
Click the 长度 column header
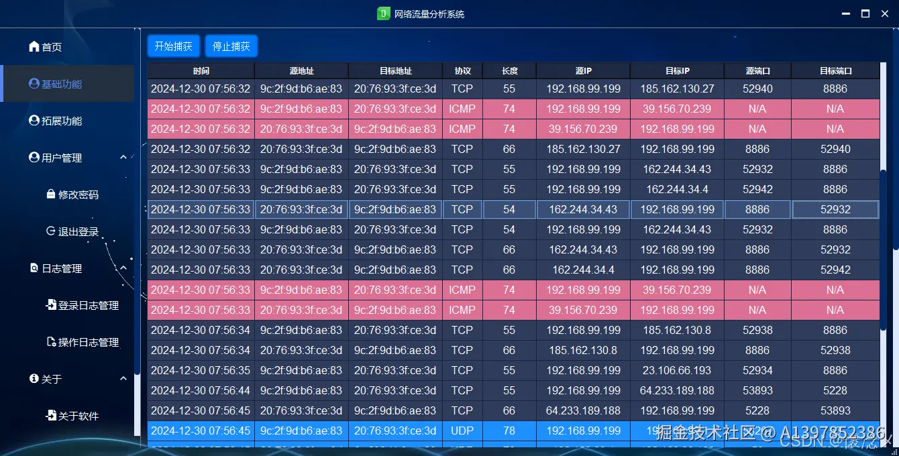(x=509, y=70)
